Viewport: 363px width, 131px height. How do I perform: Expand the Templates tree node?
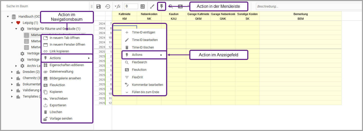(x=12, y=96)
